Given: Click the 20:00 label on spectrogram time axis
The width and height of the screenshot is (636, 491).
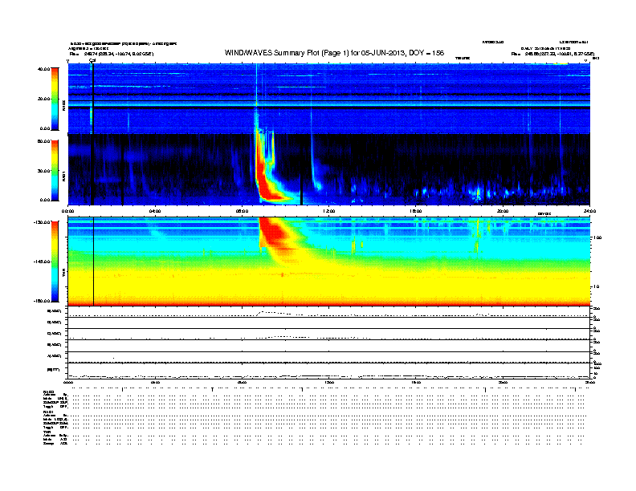Looking at the screenshot, I should pyautogui.click(x=503, y=211).
